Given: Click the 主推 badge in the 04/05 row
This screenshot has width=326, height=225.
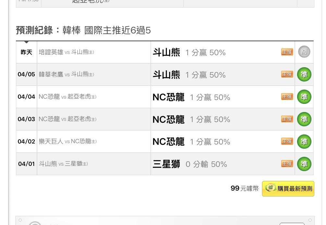Looking at the screenshot, I should tap(287, 74).
